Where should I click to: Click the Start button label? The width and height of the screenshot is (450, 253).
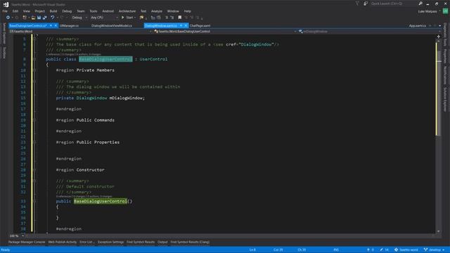point(129,18)
